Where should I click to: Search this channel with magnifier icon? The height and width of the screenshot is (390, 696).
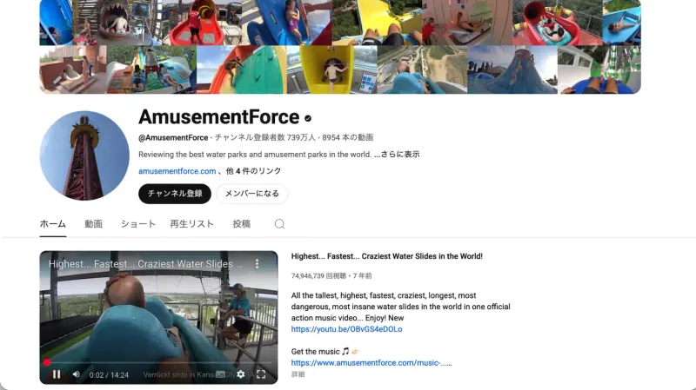point(279,224)
